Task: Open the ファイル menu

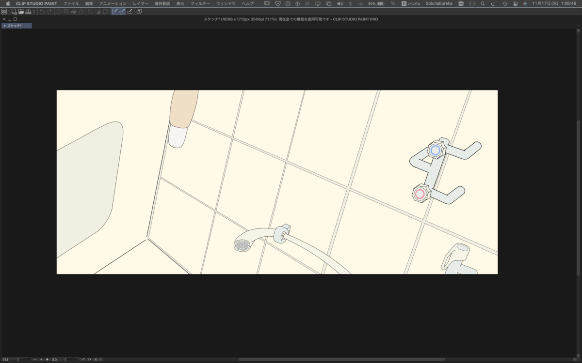Action: [71, 3]
